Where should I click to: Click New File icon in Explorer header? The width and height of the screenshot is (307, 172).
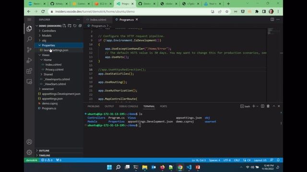click(x=64, y=26)
